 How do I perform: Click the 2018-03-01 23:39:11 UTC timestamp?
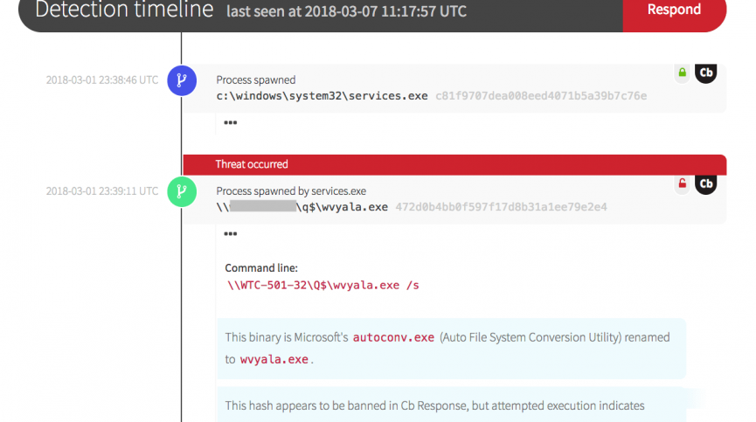pyautogui.click(x=102, y=190)
